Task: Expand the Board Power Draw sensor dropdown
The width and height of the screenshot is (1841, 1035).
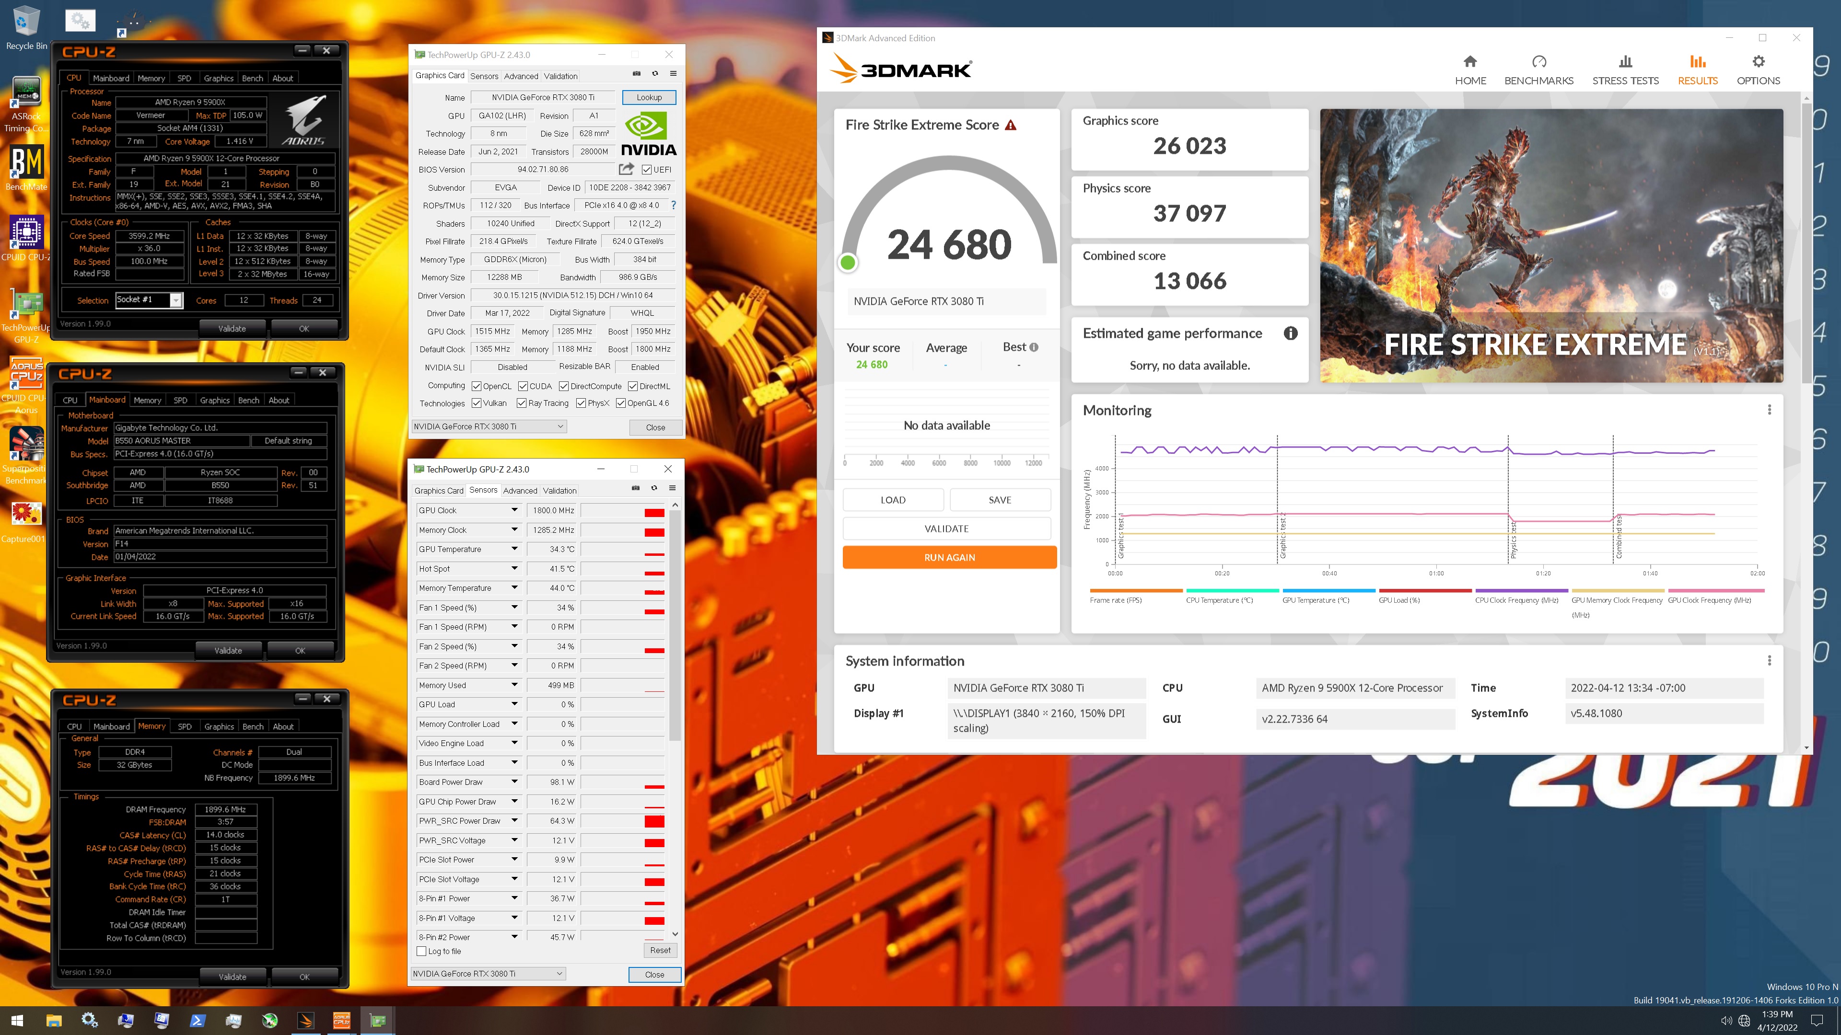Action: pos(514,782)
